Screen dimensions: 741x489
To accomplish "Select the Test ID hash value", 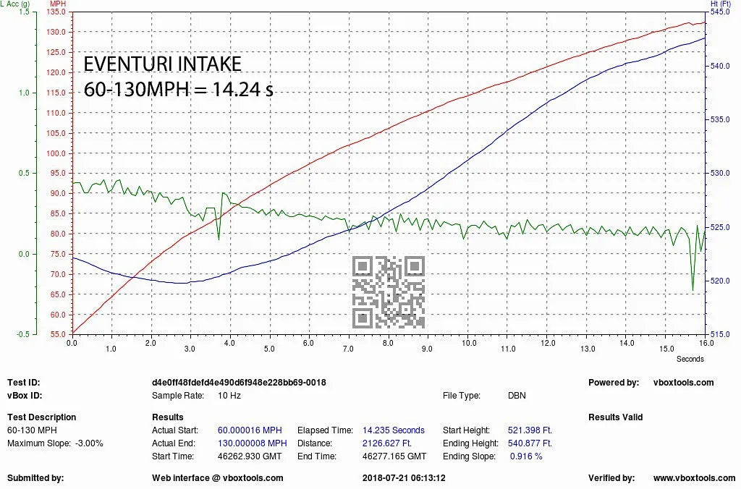I will tap(239, 383).
